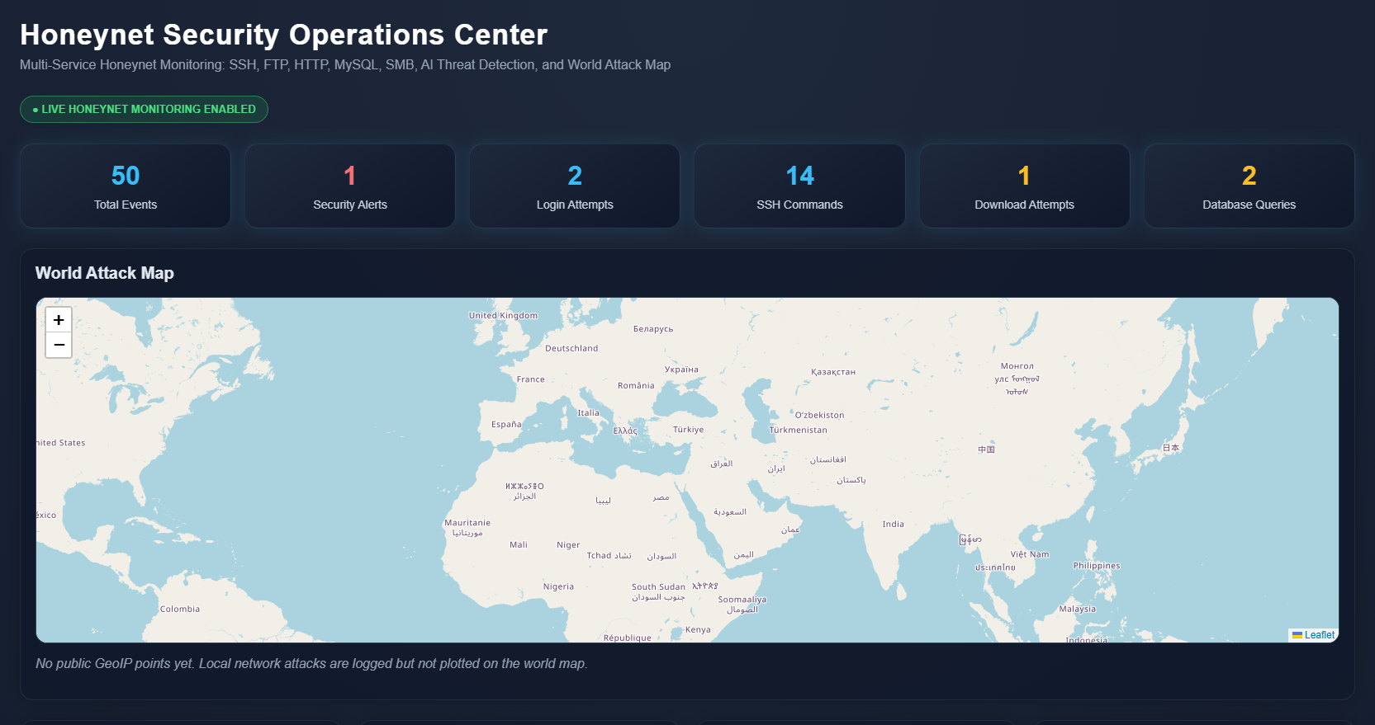The image size is (1375, 725).
Task: Click the Multi-Service Honeynet Monitoring subtitle
Action: point(345,64)
